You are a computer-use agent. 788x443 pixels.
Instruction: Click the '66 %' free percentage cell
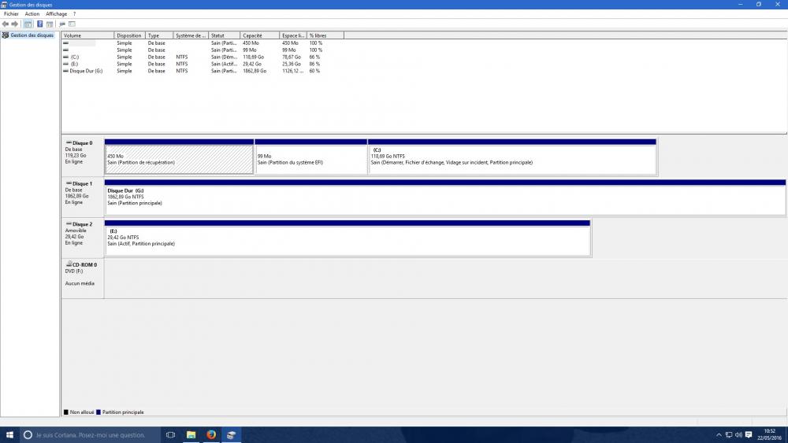pos(314,57)
